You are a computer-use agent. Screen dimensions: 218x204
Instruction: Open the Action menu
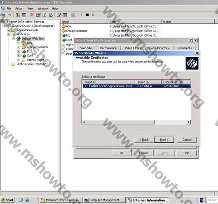tap(19, 9)
